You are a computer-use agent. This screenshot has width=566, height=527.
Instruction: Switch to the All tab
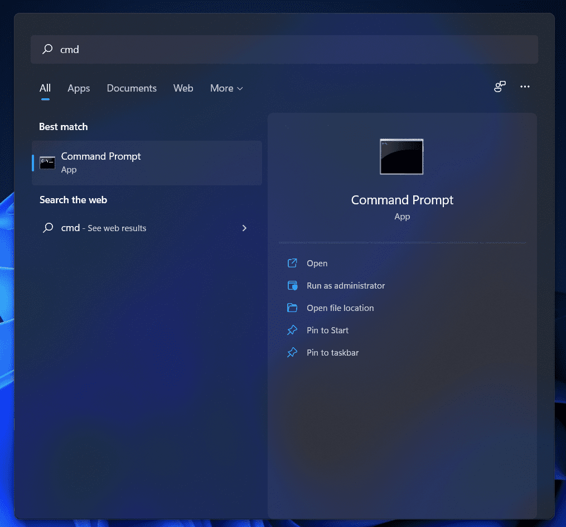pos(45,88)
